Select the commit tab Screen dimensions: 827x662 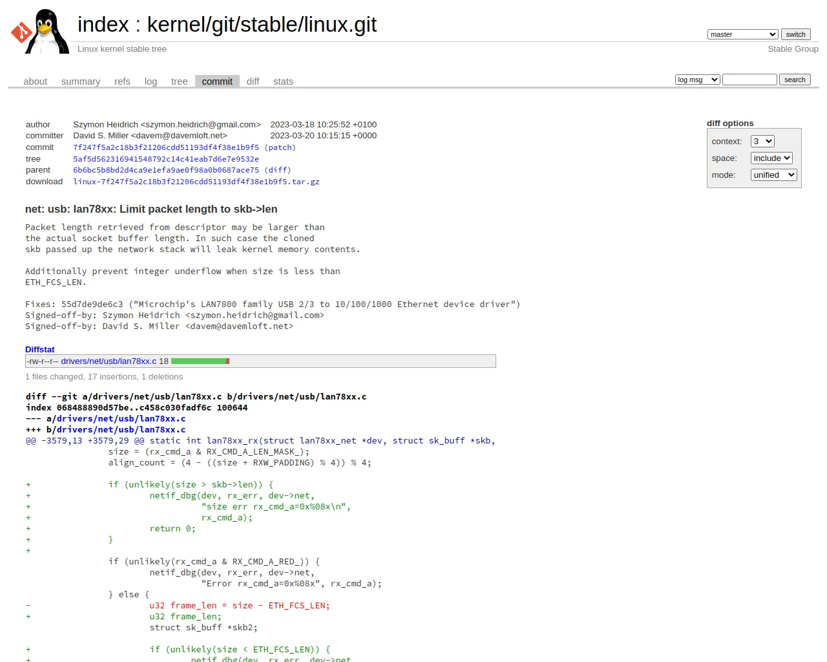pyautogui.click(x=217, y=81)
